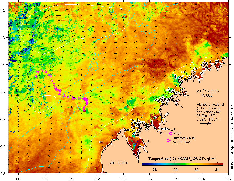This screenshot has height=181, width=234.
Task: Click the 'and velocity for' legend text
Action: (x=208, y=112)
